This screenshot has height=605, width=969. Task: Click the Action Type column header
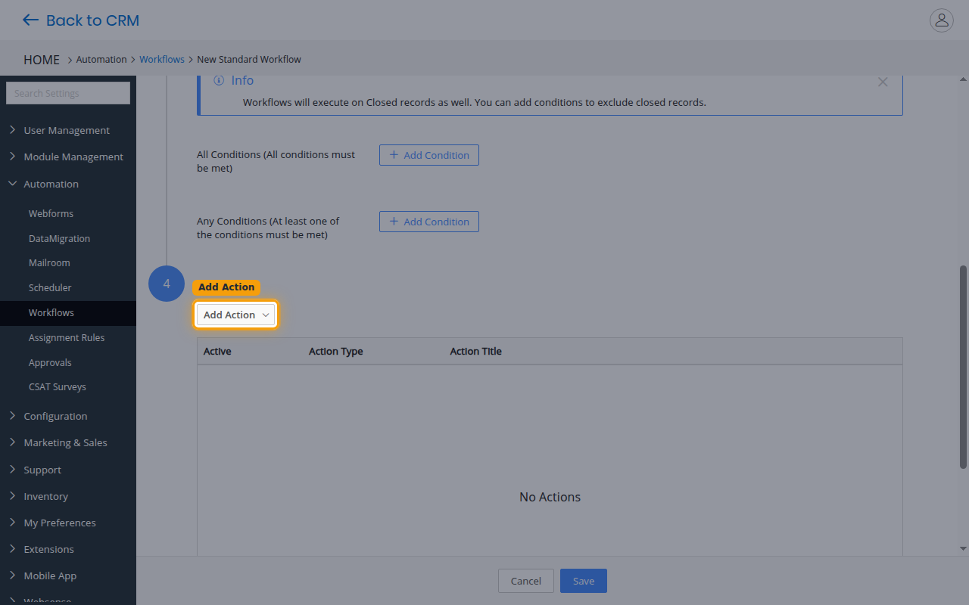[x=336, y=351]
